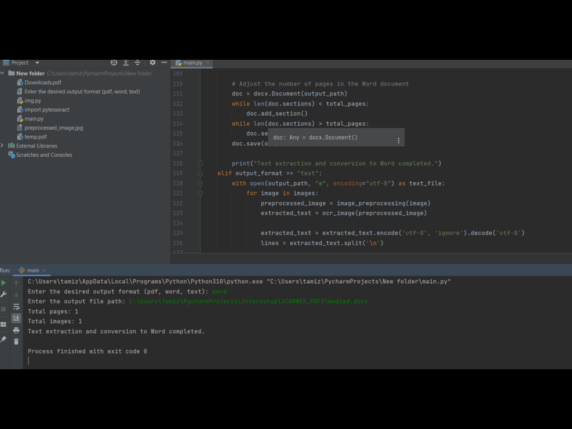
Task: Click line number 126 in the gutter
Action: coord(178,243)
